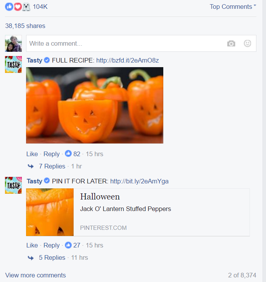The image size is (266, 282).
Task: Click the heart Love reaction icon
Action: 18,7
